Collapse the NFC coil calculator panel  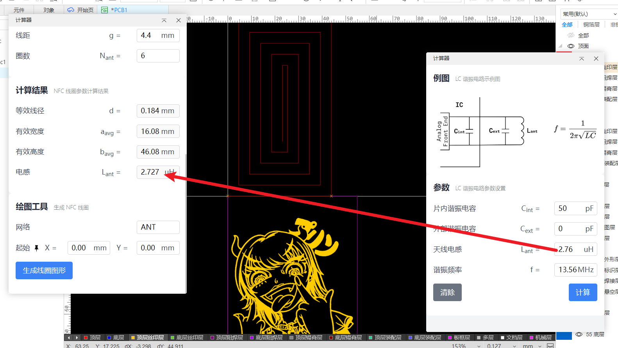pos(164,20)
